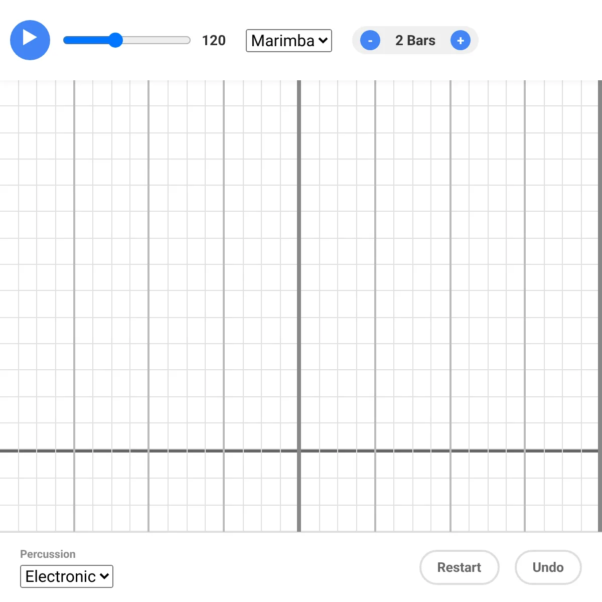Click the dropdown arrow next to Electronic
The width and height of the screenshot is (602, 602).
click(x=104, y=576)
